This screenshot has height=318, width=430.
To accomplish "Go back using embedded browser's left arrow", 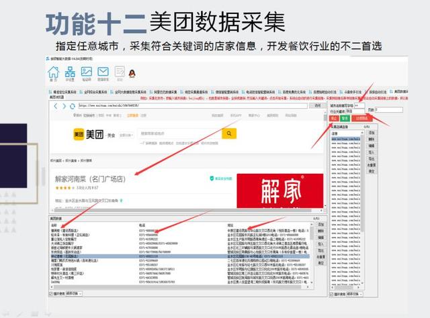I will coord(56,106).
